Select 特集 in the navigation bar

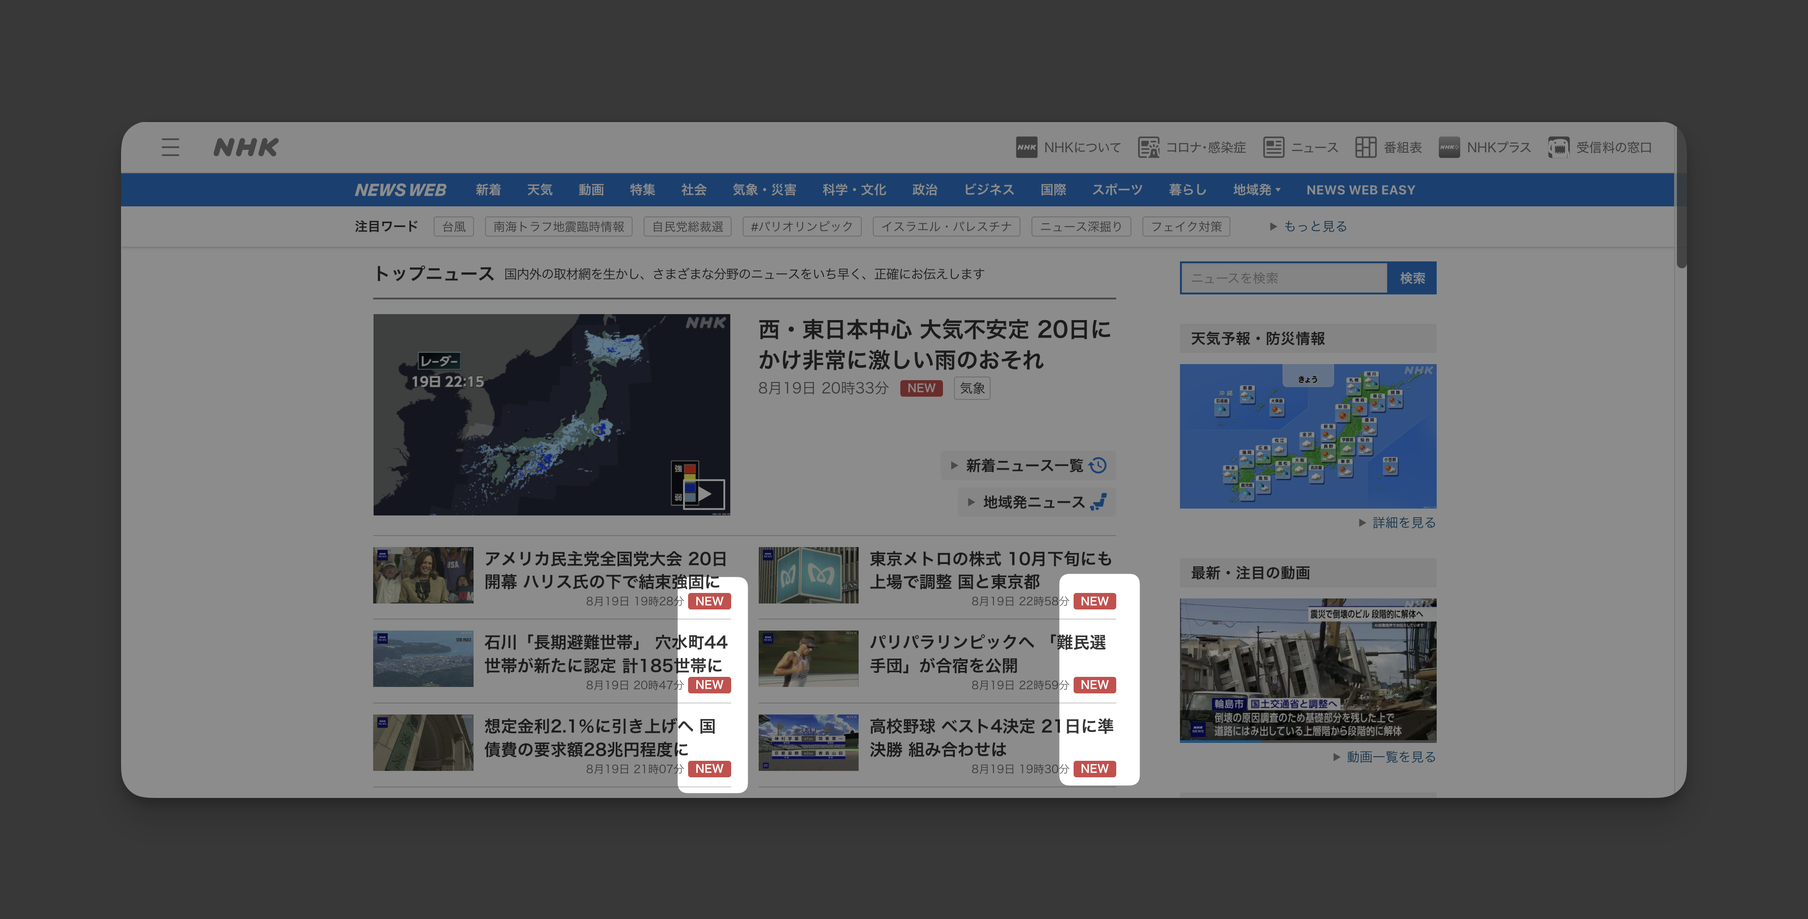click(642, 190)
